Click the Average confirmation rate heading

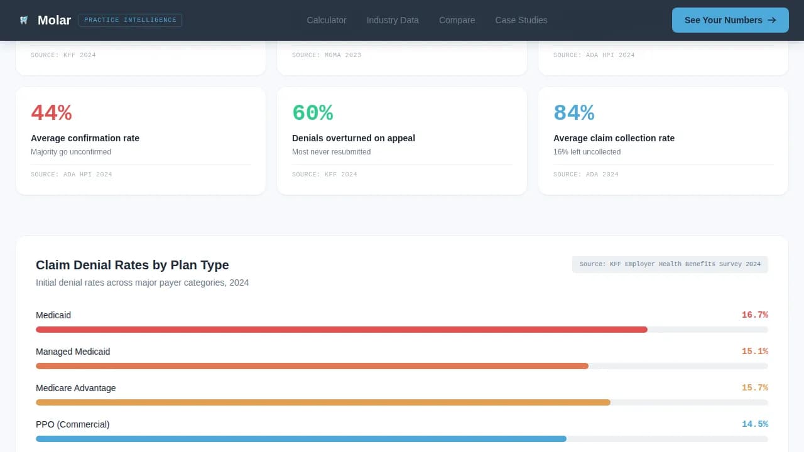click(85, 138)
